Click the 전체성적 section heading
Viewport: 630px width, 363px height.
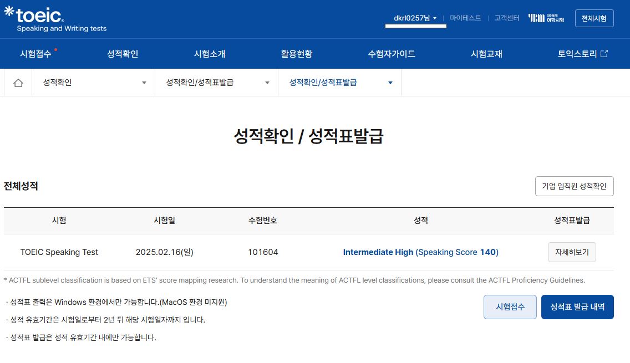[21, 186]
